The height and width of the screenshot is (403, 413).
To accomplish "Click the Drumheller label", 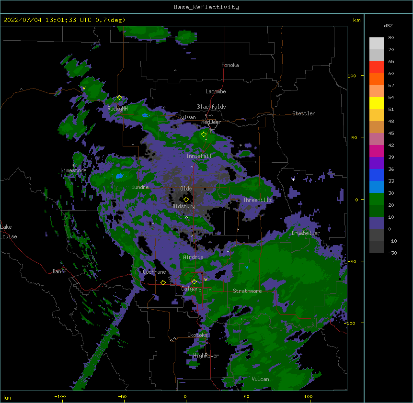I will pyautogui.click(x=306, y=233).
